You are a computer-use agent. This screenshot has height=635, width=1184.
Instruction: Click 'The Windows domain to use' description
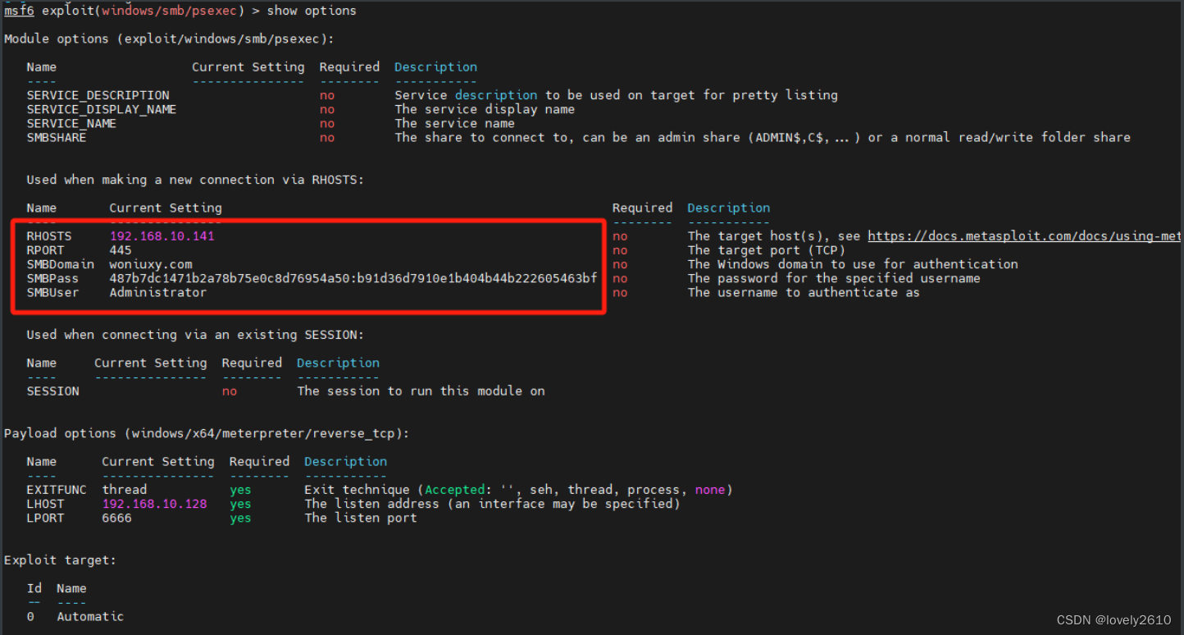[853, 264]
